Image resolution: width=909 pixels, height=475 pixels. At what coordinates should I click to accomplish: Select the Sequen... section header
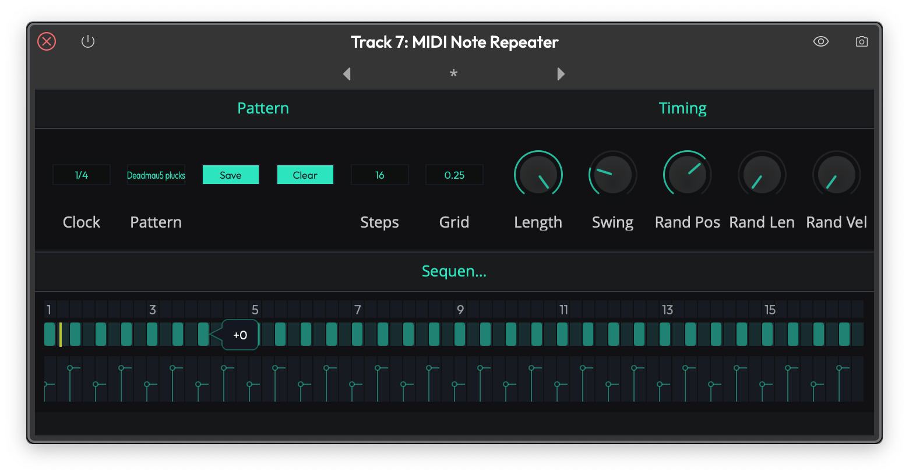(454, 271)
